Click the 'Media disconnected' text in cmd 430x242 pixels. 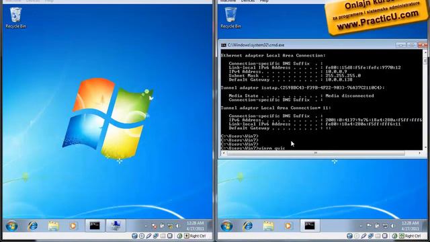(349, 95)
